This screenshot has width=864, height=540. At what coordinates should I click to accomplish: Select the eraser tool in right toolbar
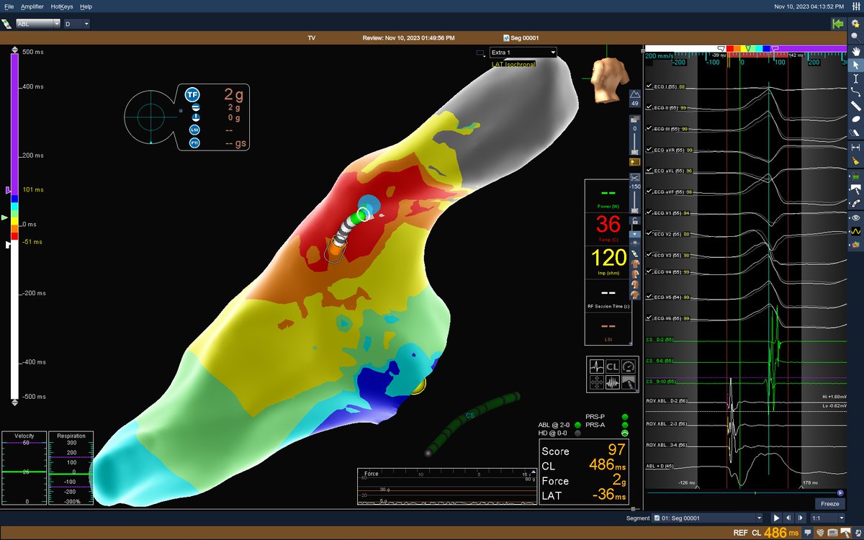coord(855,133)
